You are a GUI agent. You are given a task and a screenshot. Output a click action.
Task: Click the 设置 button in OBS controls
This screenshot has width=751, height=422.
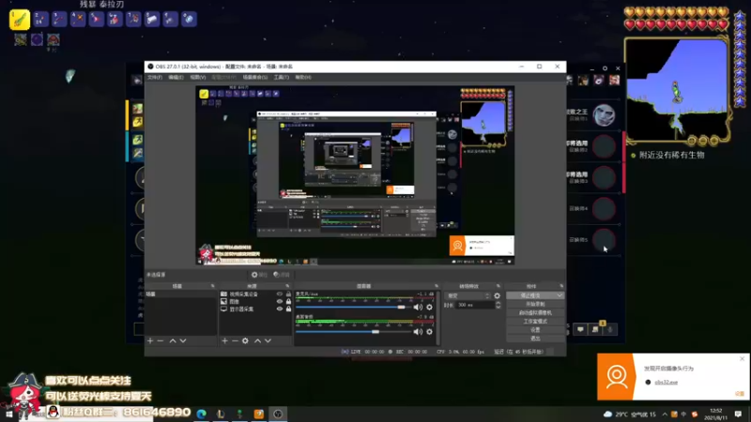535,330
